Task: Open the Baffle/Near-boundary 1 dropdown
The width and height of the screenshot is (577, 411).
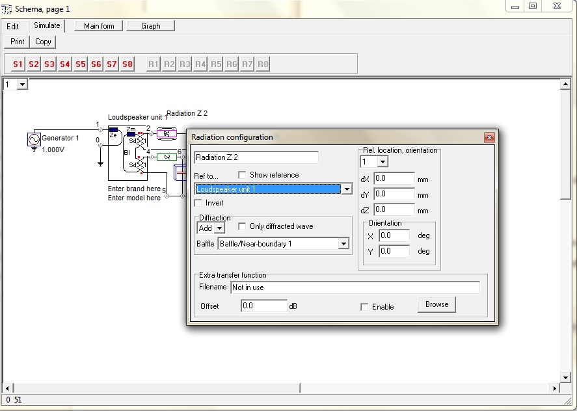Action: (x=343, y=244)
